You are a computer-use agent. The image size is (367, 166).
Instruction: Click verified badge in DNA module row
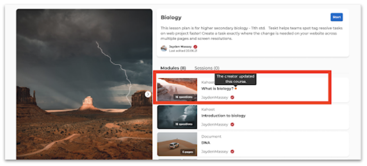(x=232, y=152)
